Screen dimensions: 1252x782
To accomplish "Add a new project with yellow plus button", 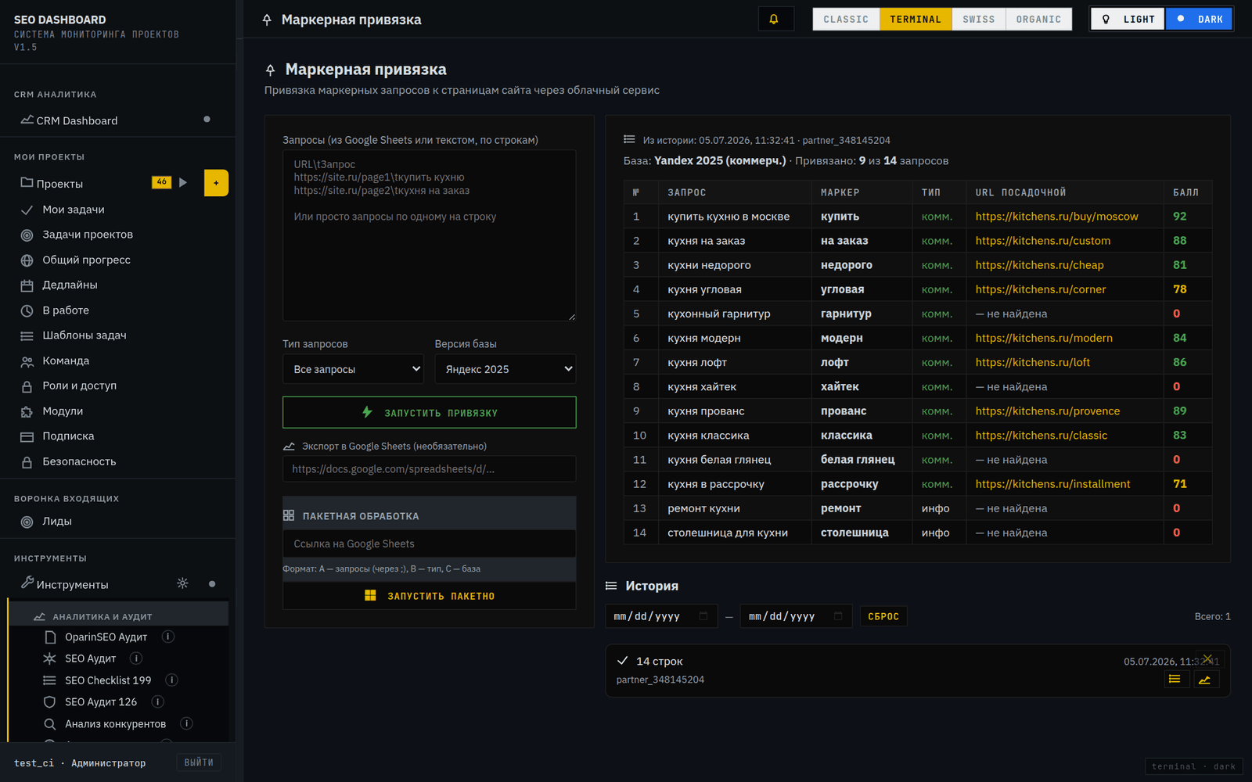I will click(216, 183).
